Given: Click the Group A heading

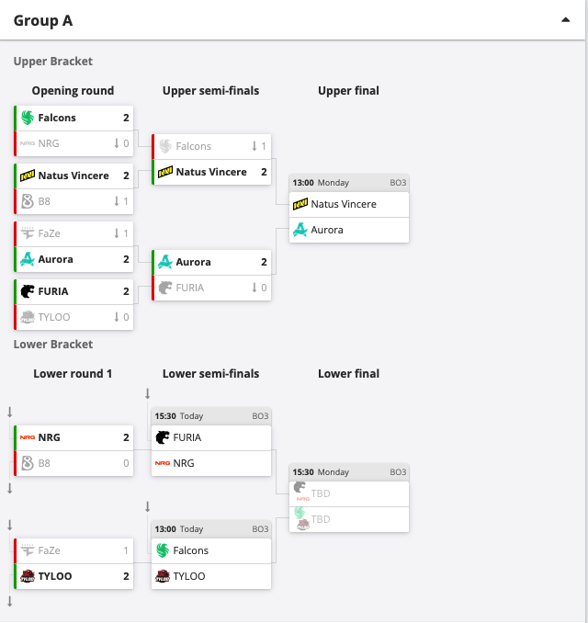Looking at the screenshot, I should click(x=43, y=20).
